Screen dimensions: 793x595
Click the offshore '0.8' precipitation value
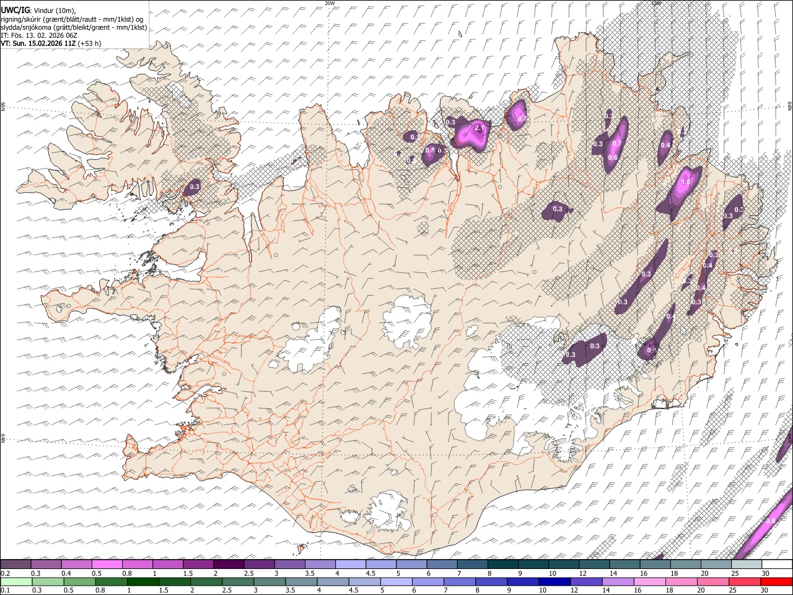[x=771, y=521]
